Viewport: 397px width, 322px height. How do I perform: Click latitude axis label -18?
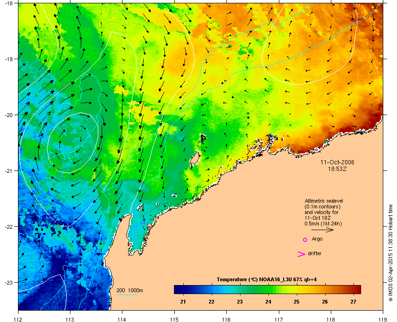9,3
